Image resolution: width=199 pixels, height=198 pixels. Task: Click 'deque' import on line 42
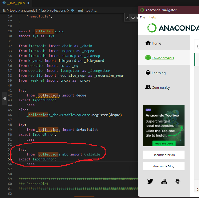click(x=81, y=95)
